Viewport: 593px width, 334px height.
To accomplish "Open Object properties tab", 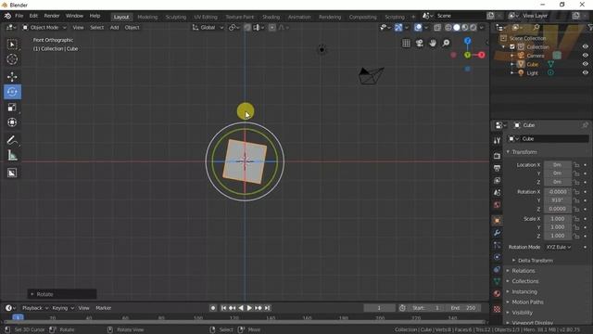I will point(497,221).
